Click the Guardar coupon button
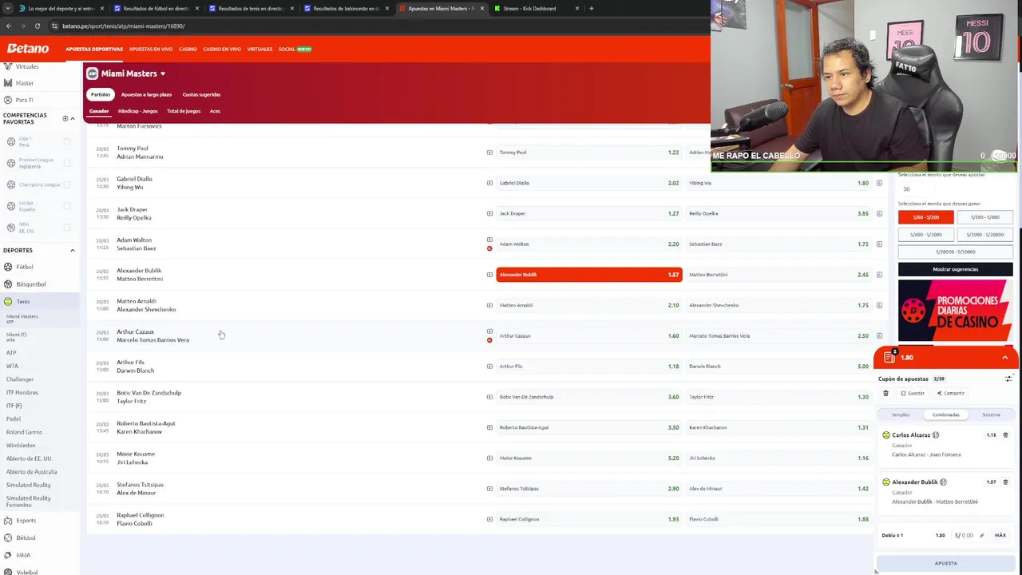The height and width of the screenshot is (575, 1022). 913,393
